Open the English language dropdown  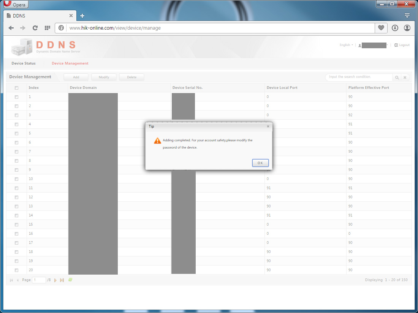pos(346,45)
